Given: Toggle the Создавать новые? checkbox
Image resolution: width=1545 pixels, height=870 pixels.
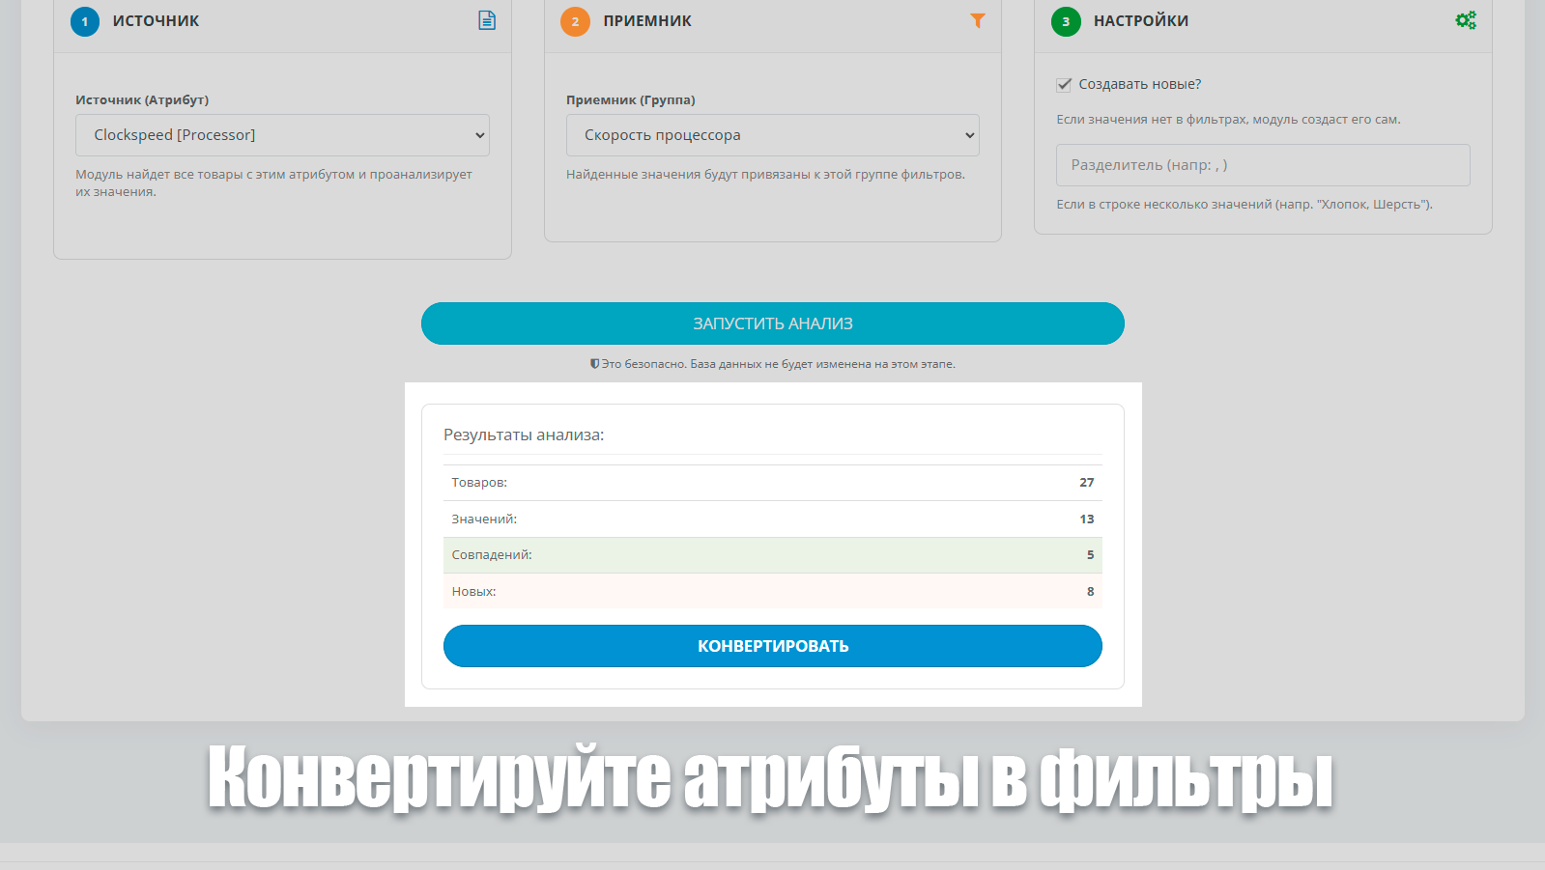Looking at the screenshot, I should tap(1064, 85).
